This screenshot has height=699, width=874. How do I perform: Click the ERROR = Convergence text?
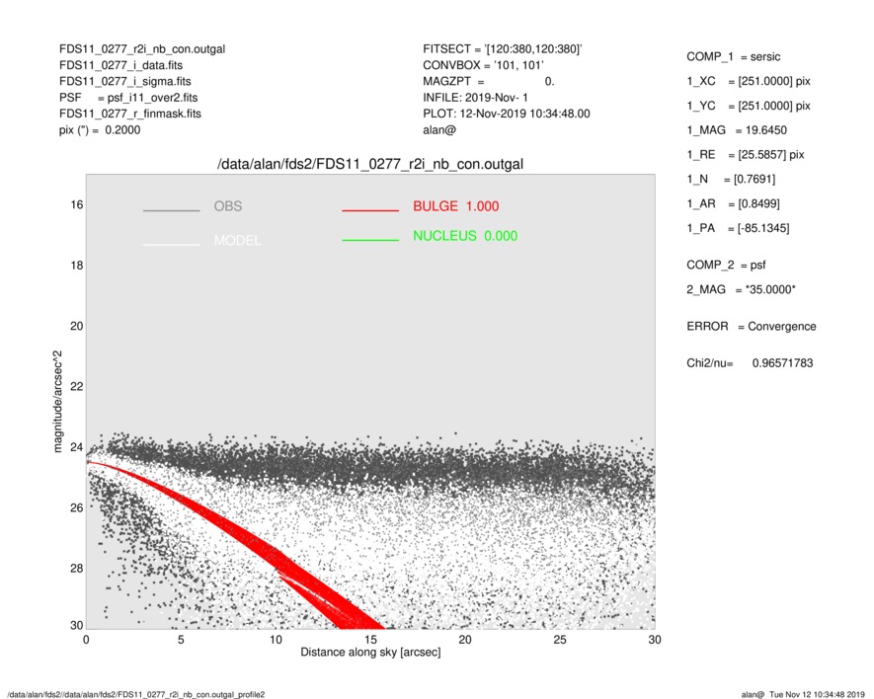751,327
